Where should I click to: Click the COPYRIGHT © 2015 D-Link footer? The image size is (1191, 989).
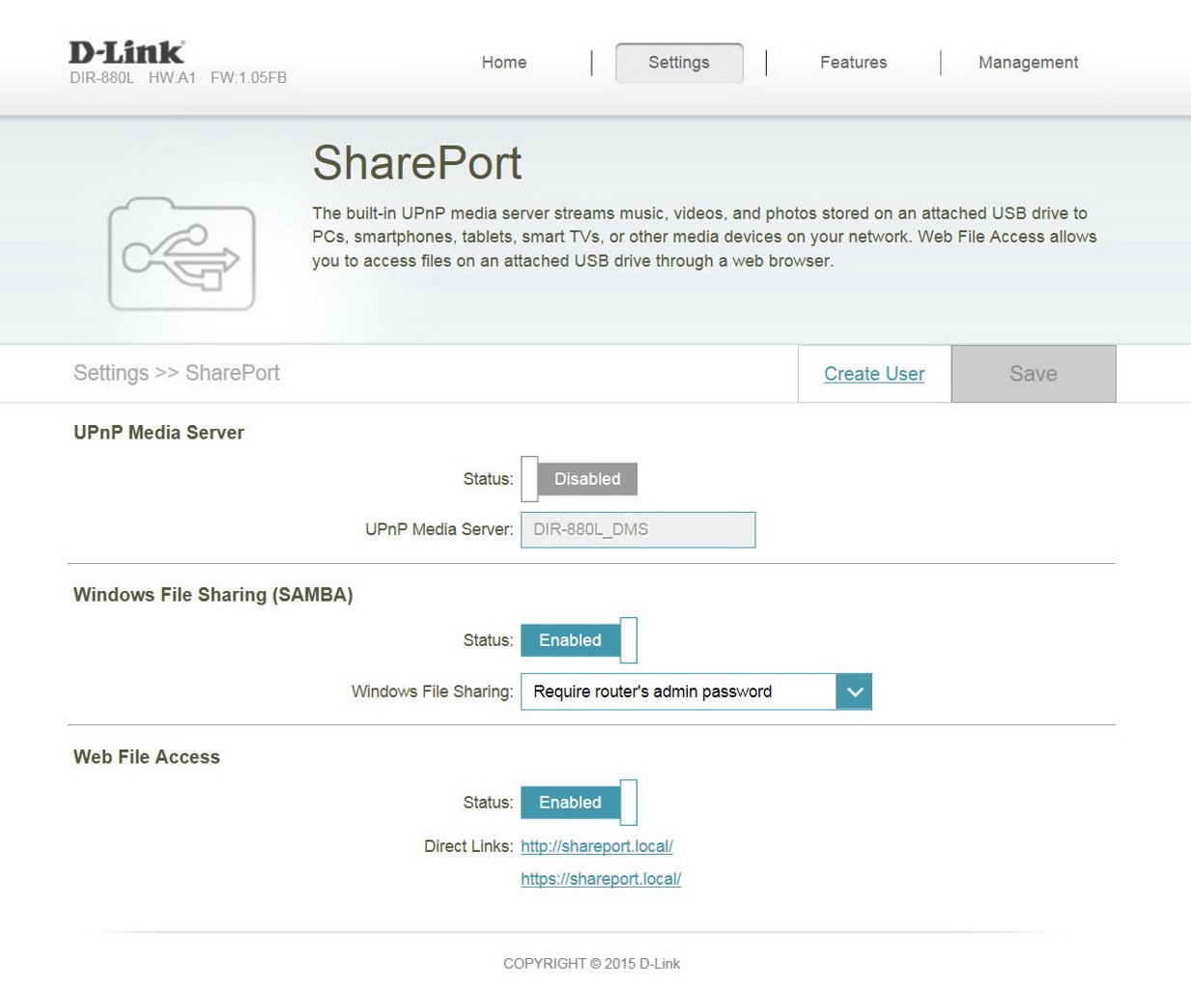pos(591,964)
